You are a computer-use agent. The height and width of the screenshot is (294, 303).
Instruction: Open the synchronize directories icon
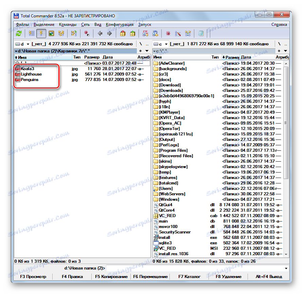[188, 33]
